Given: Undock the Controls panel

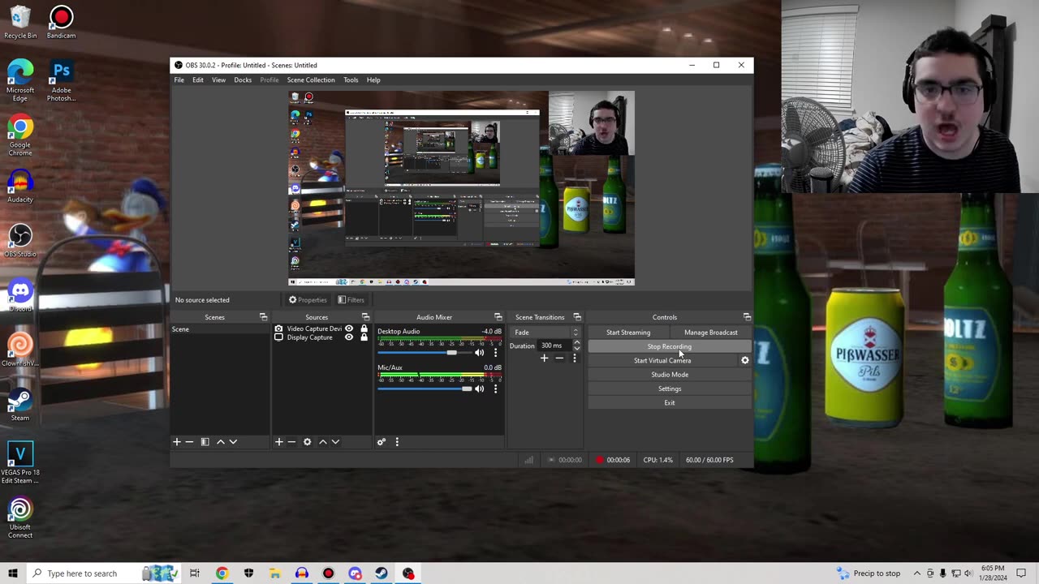Looking at the screenshot, I should click(x=747, y=317).
